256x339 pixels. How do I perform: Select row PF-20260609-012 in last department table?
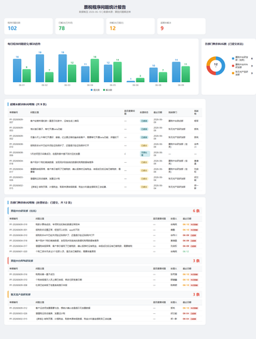[105, 308]
